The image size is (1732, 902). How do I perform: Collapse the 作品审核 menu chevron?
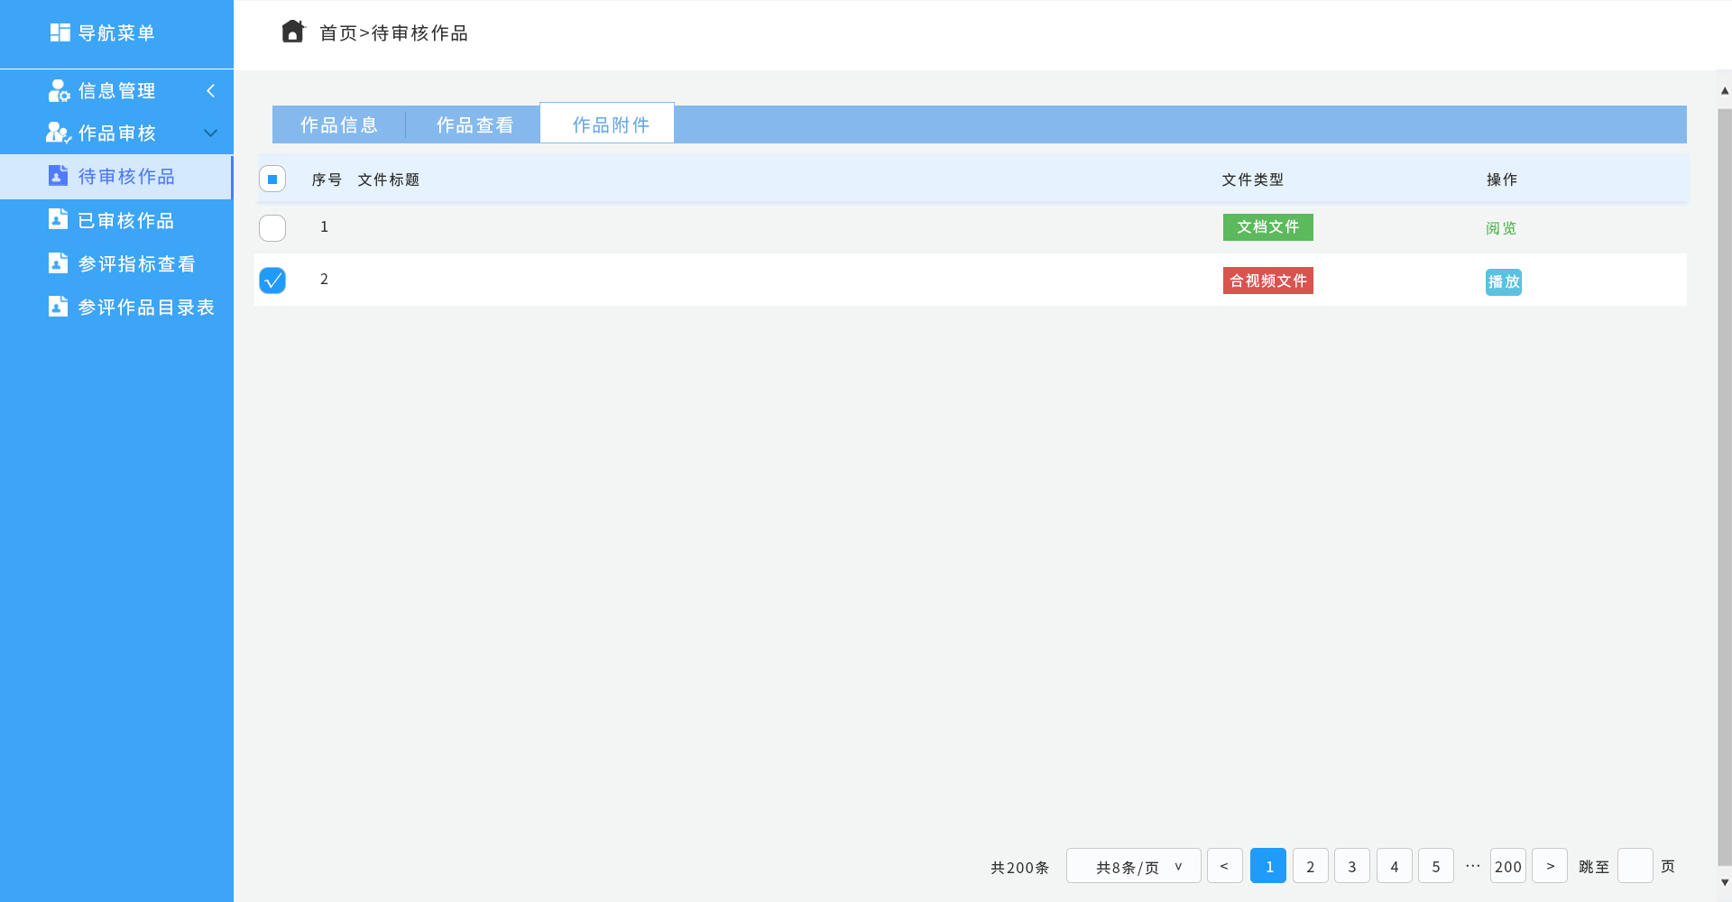(211, 133)
